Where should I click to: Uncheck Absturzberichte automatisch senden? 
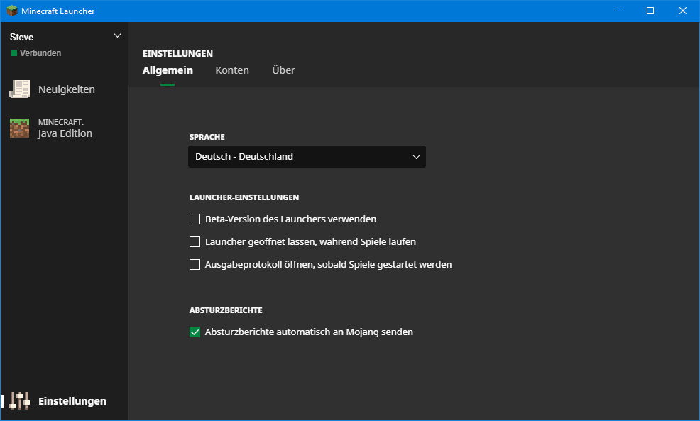click(195, 332)
